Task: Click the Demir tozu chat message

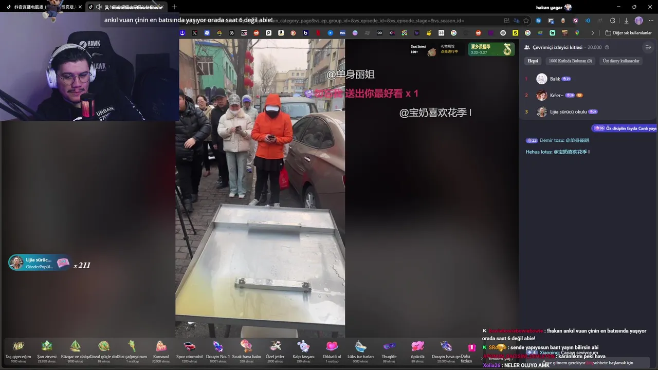Action: click(558, 140)
